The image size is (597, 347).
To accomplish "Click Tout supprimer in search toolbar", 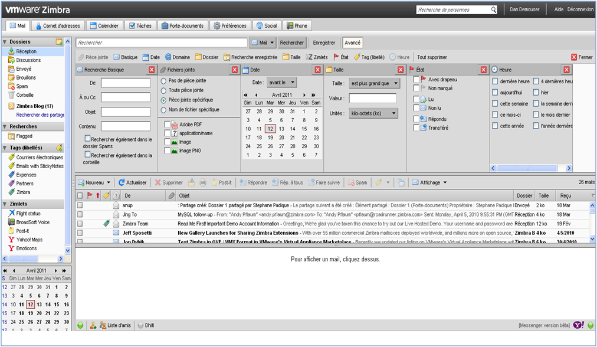I will pyautogui.click(x=432, y=57).
